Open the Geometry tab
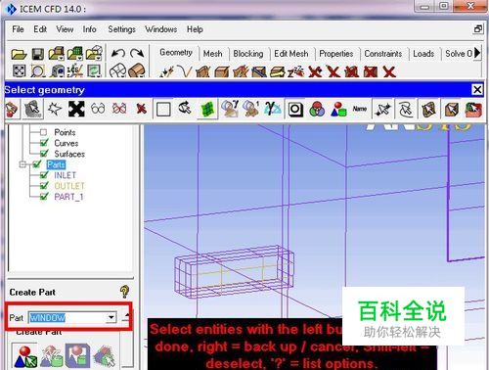489x370 pixels. click(176, 53)
